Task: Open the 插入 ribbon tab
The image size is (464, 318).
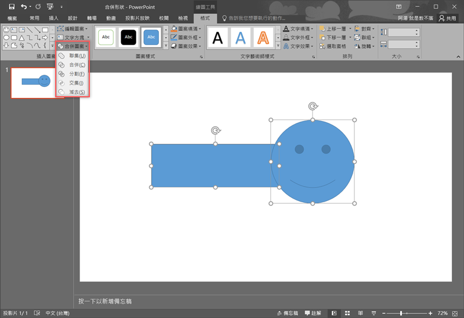Action: tap(53, 19)
